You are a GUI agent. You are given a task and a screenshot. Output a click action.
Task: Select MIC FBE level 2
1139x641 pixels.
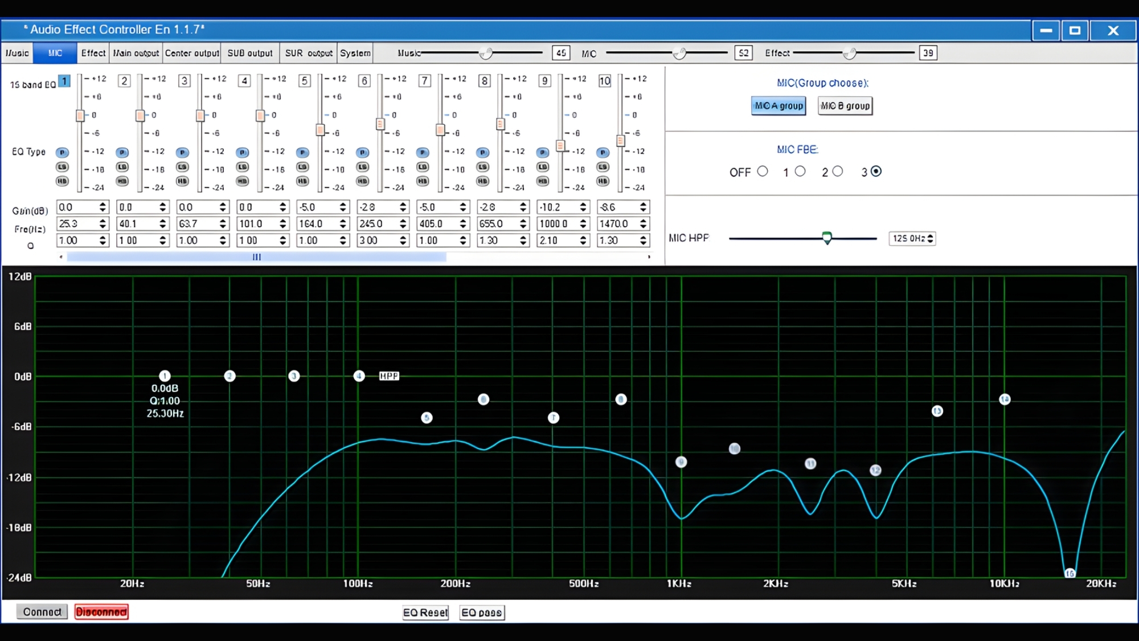click(837, 171)
